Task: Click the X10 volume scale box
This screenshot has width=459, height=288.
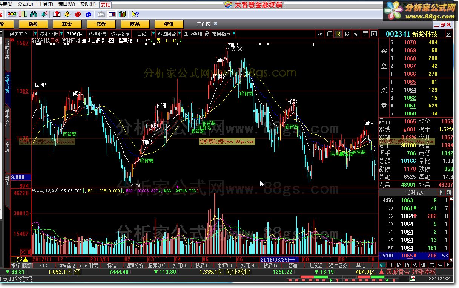Action: click(x=26, y=252)
